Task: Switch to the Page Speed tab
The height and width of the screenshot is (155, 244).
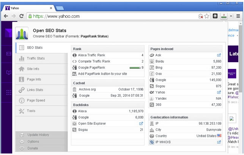Action: [x=42, y=100]
